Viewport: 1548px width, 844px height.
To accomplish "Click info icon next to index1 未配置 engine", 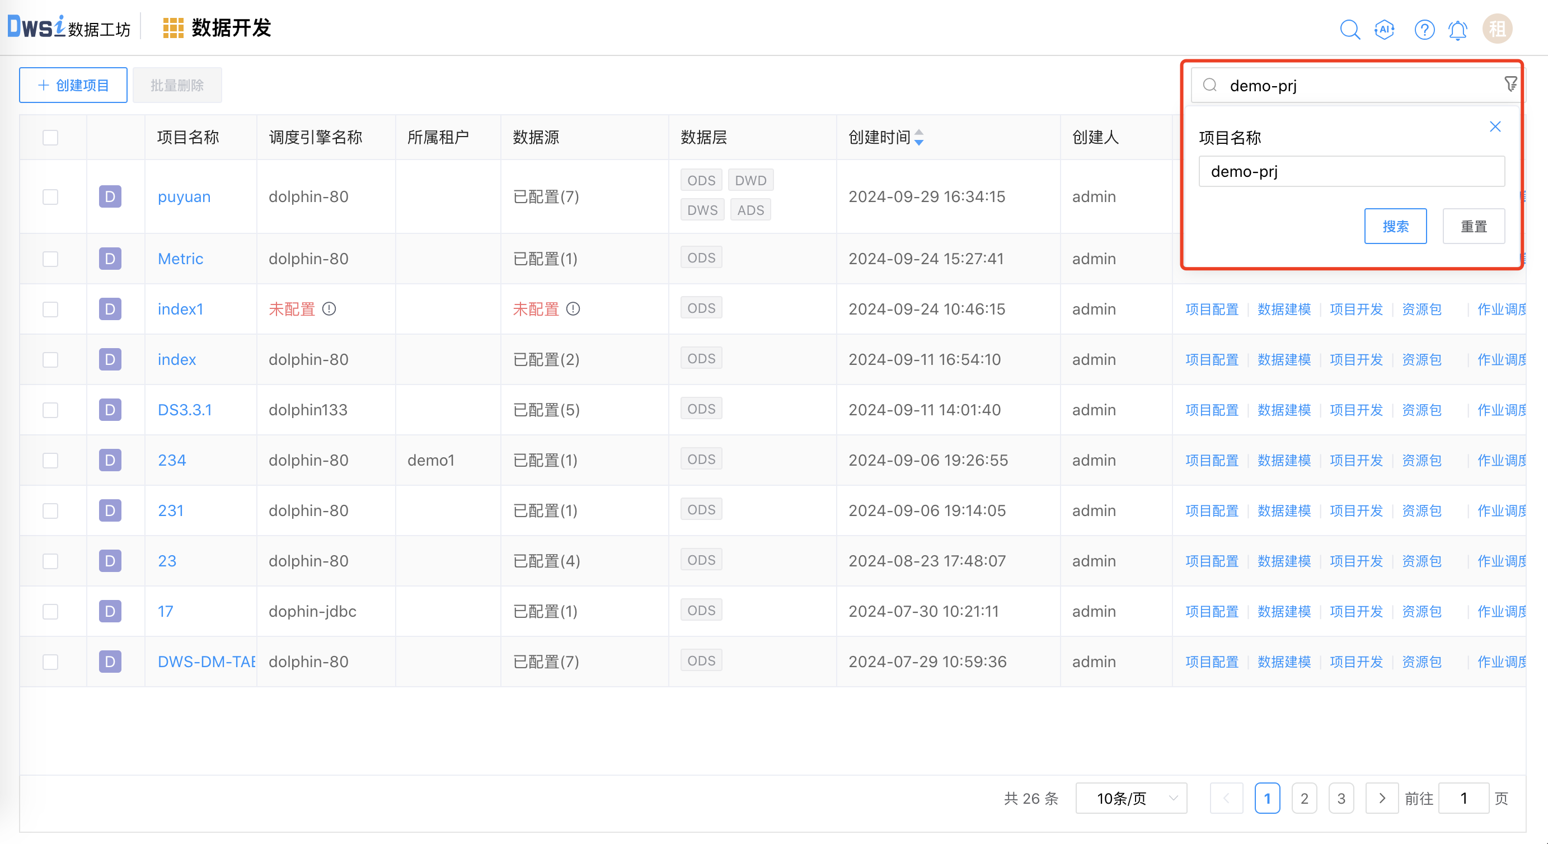I will click(329, 309).
